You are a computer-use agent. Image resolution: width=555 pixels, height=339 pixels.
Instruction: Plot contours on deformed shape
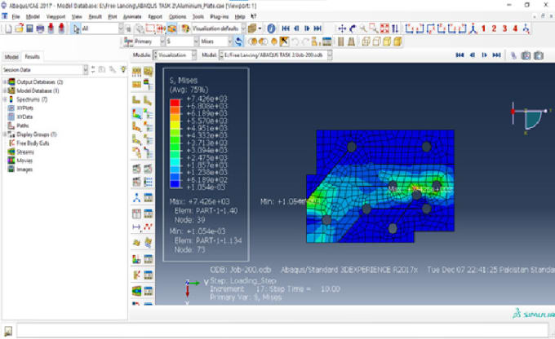pyautogui.click(x=136, y=114)
